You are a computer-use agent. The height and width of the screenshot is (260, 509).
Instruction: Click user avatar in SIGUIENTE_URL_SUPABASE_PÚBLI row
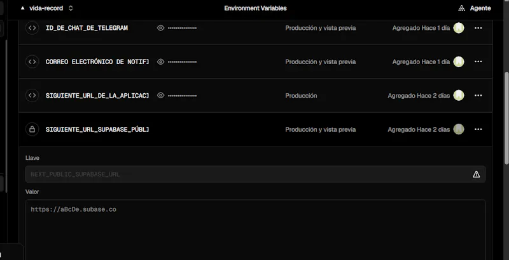click(459, 129)
